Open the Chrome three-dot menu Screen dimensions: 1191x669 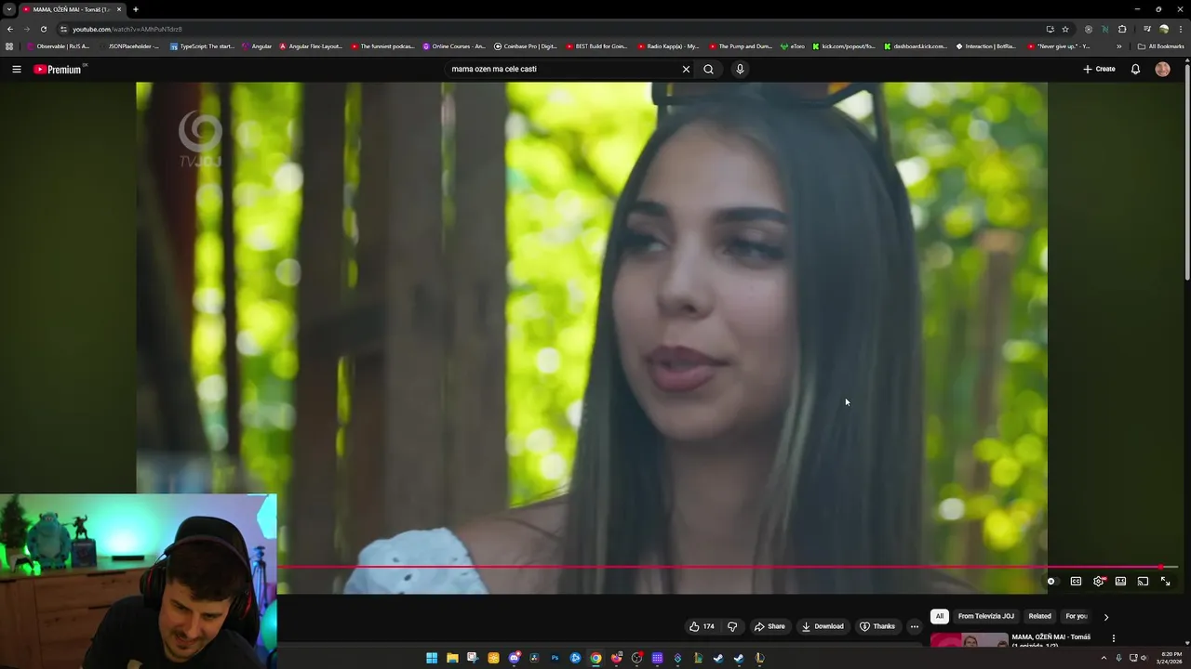1181,29
